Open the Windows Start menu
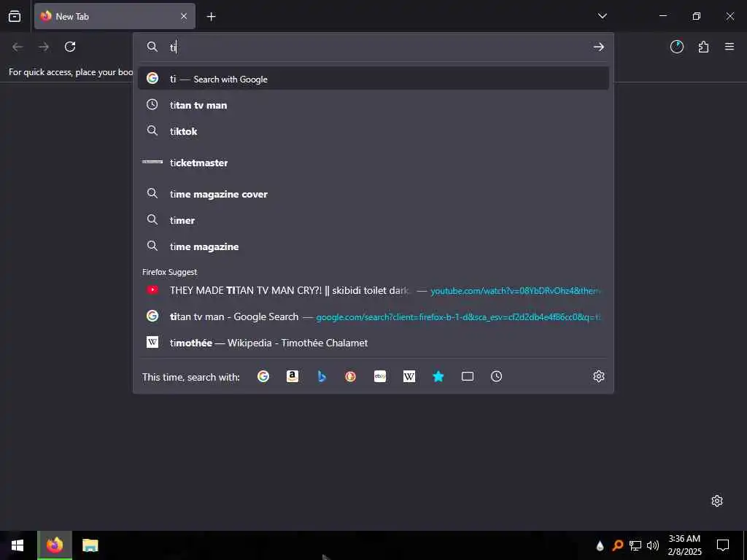Image resolution: width=747 pixels, height=560 pixels. click(18, 545)
